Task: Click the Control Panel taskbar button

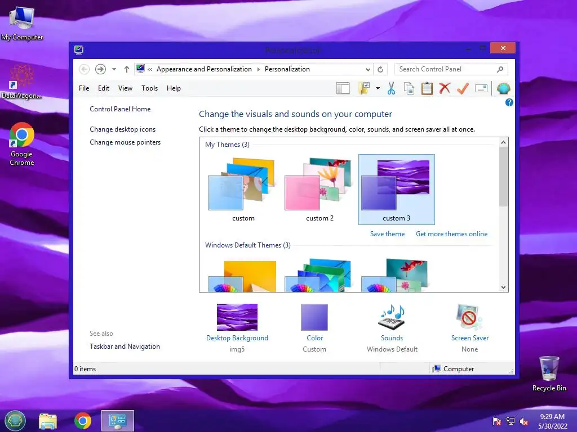Action: (118, 421)
